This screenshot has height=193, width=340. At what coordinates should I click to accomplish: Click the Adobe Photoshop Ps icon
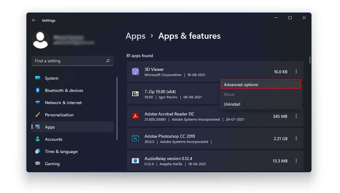coord(135,138)
